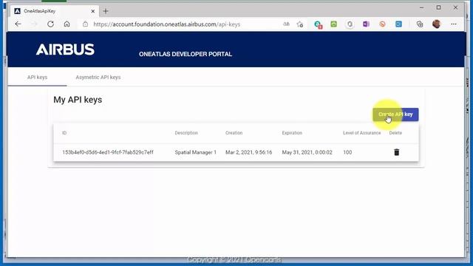Click the Expiration column header
473x266 pixels.
click(x=292, y=133)
